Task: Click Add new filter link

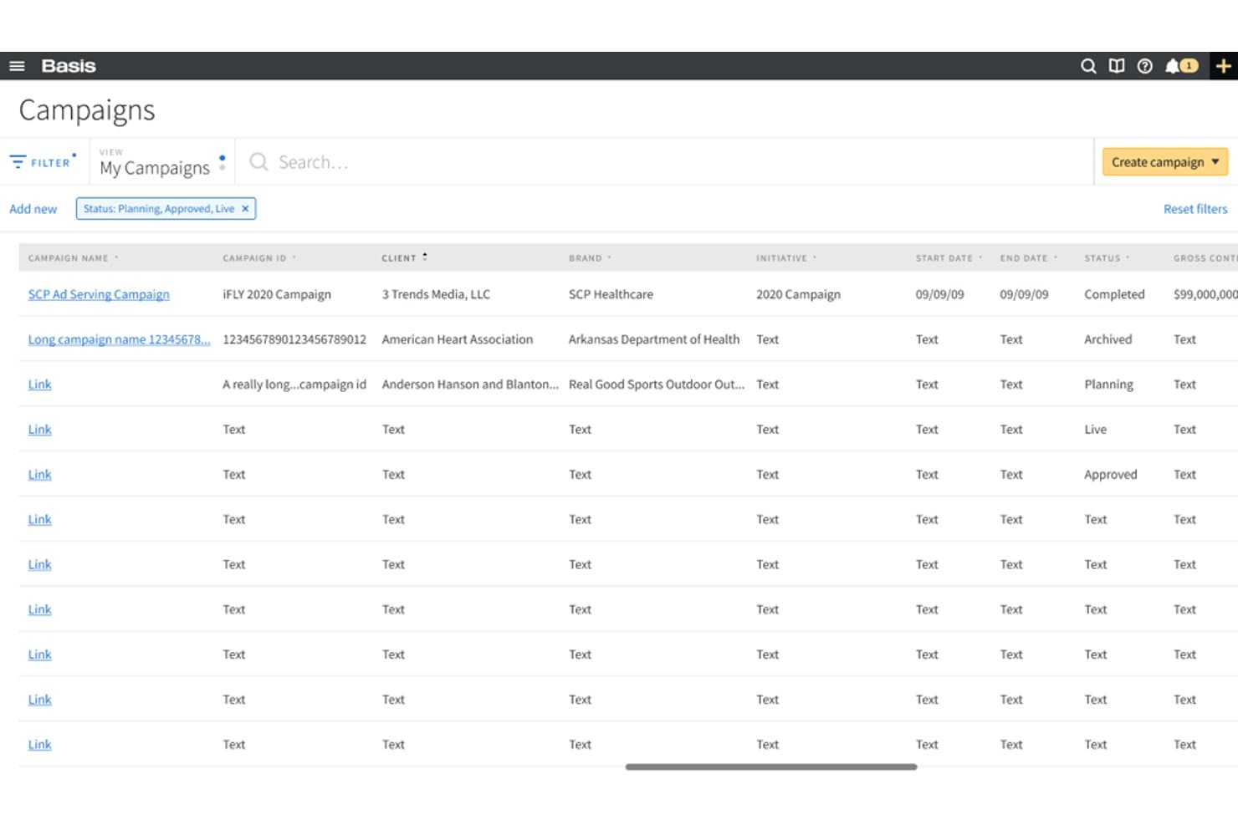Action: [x=33, y=209]
